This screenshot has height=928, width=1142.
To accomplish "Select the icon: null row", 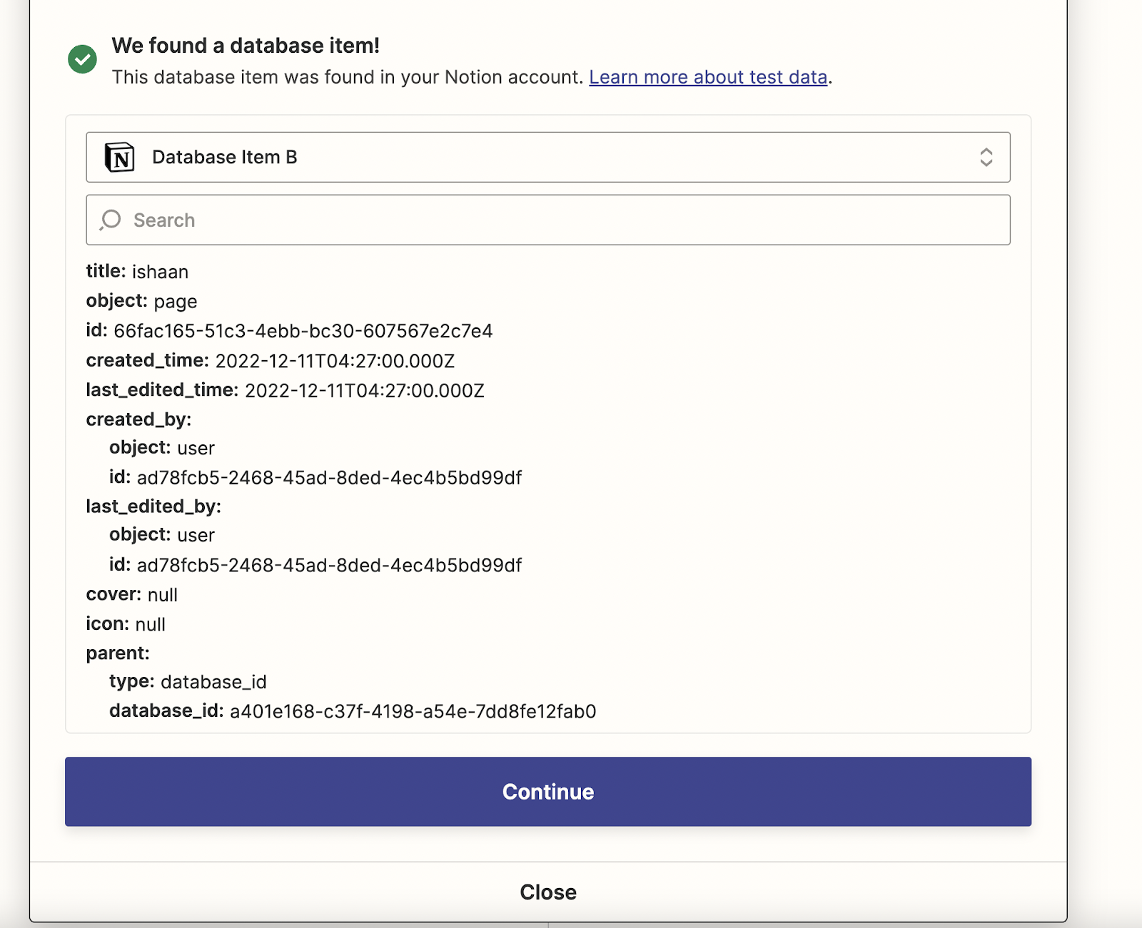I will 126,624.
